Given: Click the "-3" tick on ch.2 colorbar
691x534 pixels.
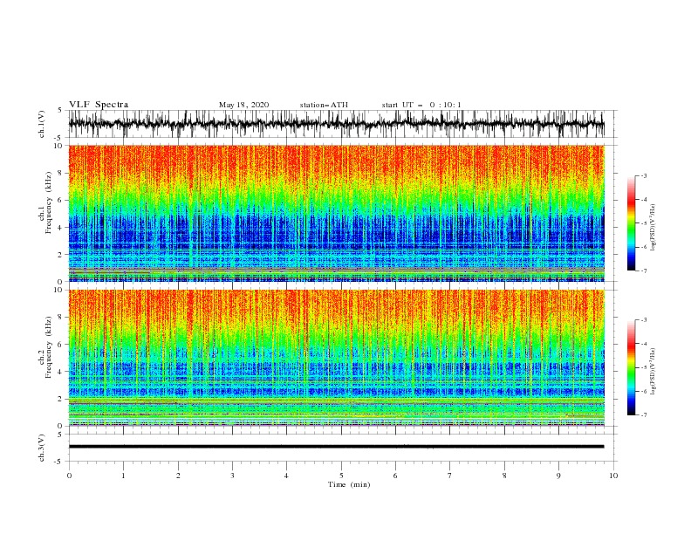Looking at the screenshot, I should click(x=643, y=320).
